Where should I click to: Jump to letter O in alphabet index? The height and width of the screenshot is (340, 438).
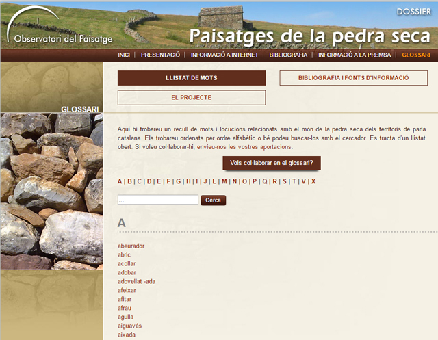(x=244, y=181)
